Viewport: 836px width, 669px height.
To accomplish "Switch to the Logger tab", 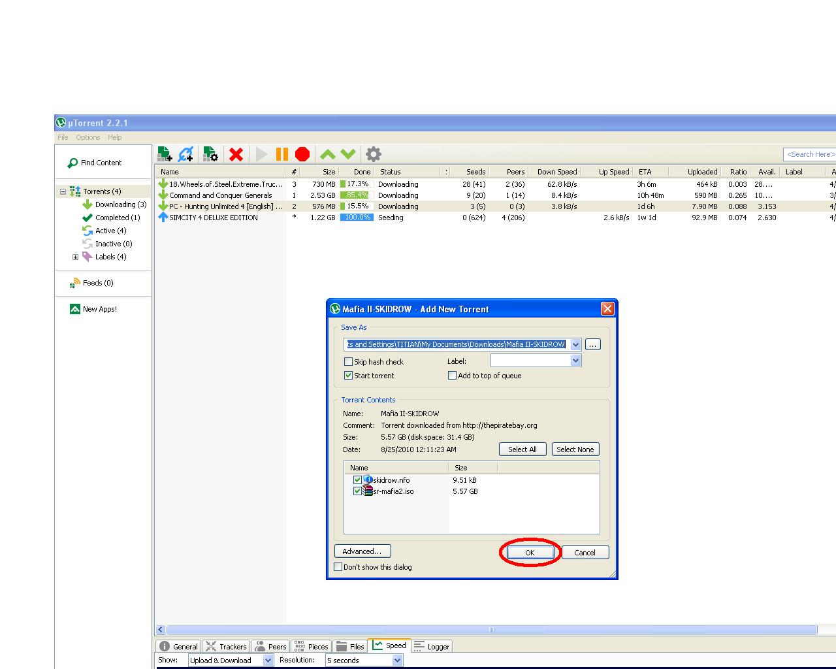I will point(432,646).
